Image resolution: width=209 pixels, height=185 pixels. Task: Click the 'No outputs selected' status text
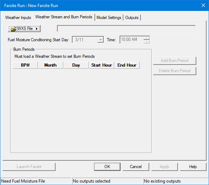[92, 181]
